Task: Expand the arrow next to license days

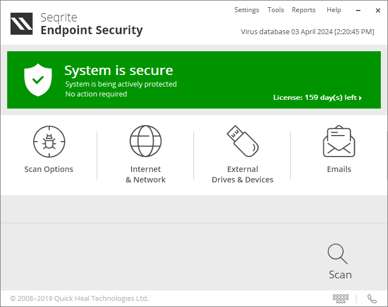Action: point(360,98)
